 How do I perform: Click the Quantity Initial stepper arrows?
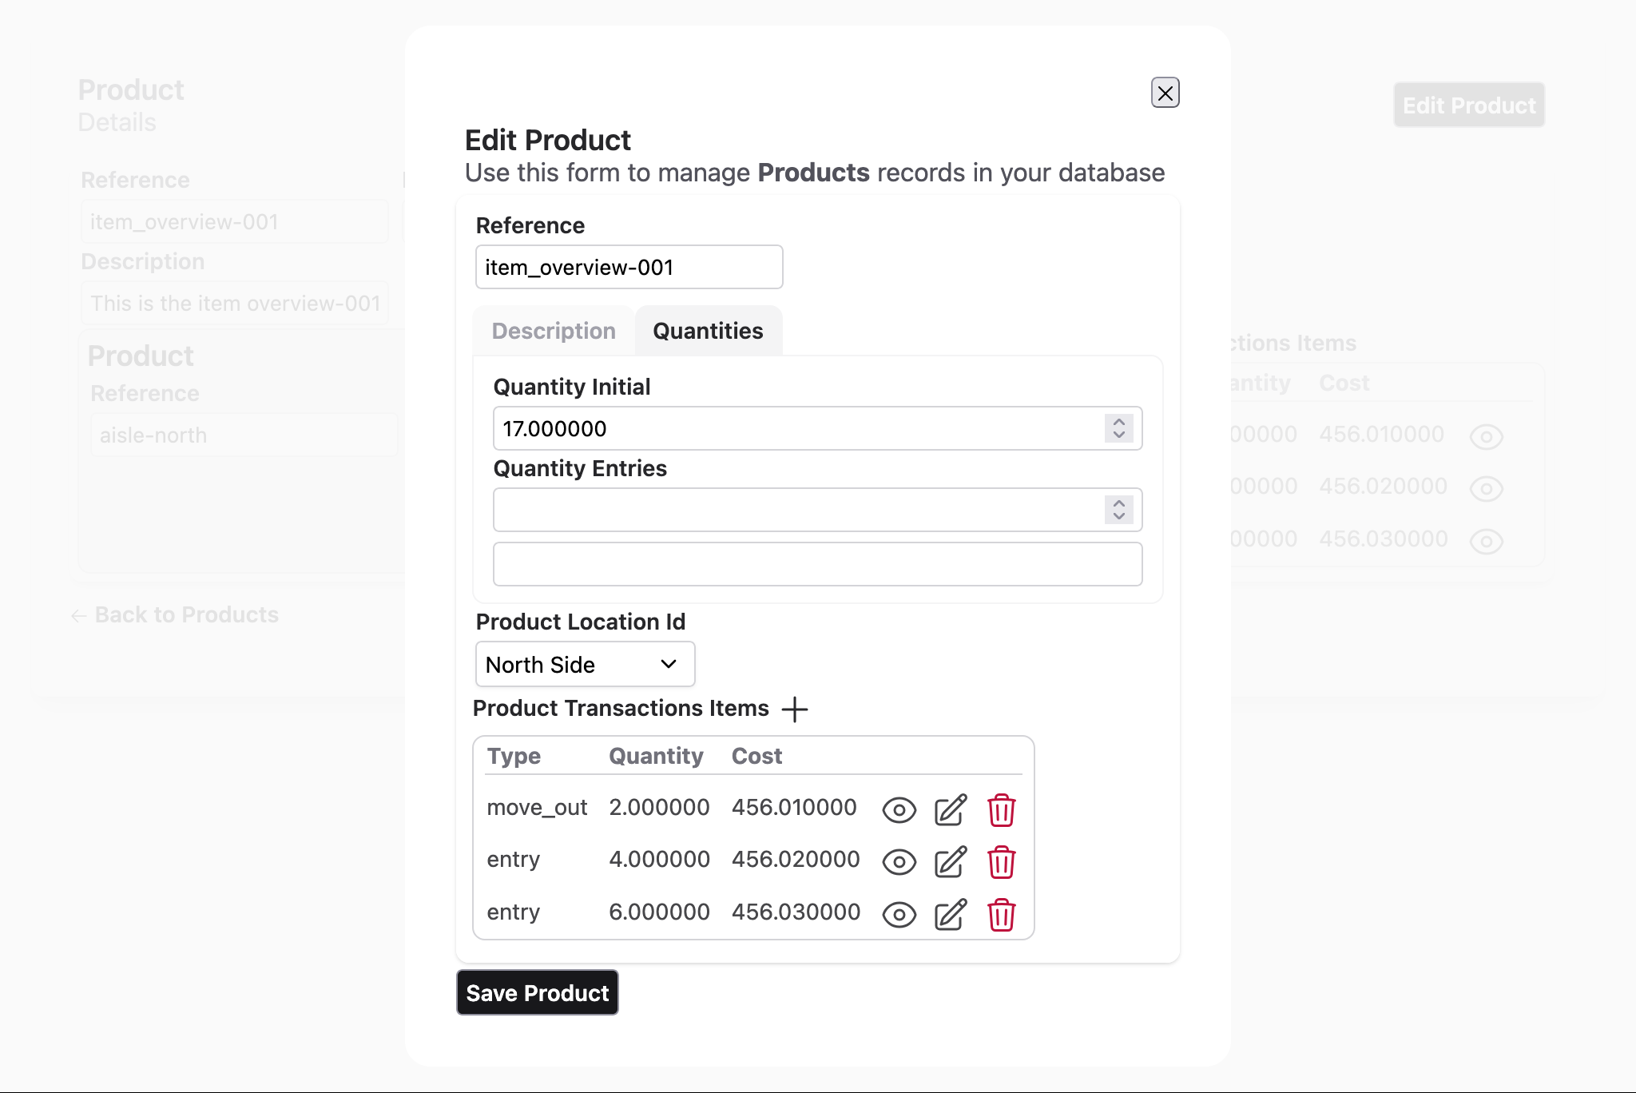(x=1118, y=428)
